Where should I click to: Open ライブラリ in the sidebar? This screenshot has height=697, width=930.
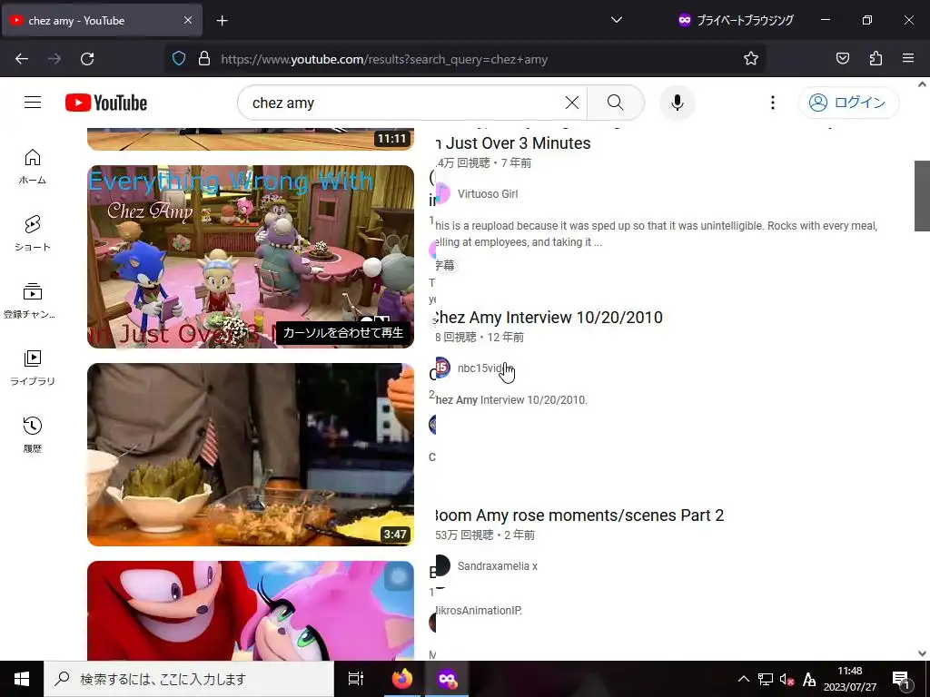(33, 368)
